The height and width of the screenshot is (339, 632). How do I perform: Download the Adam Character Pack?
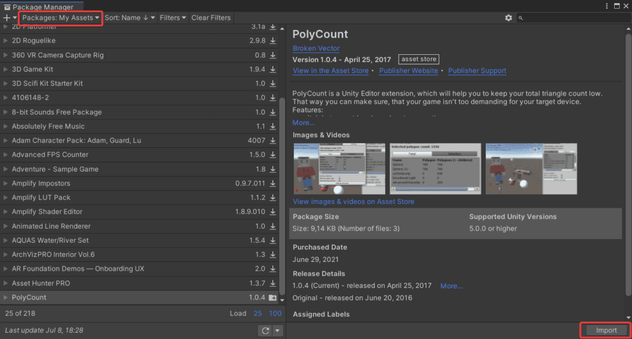tap(273, 141)
